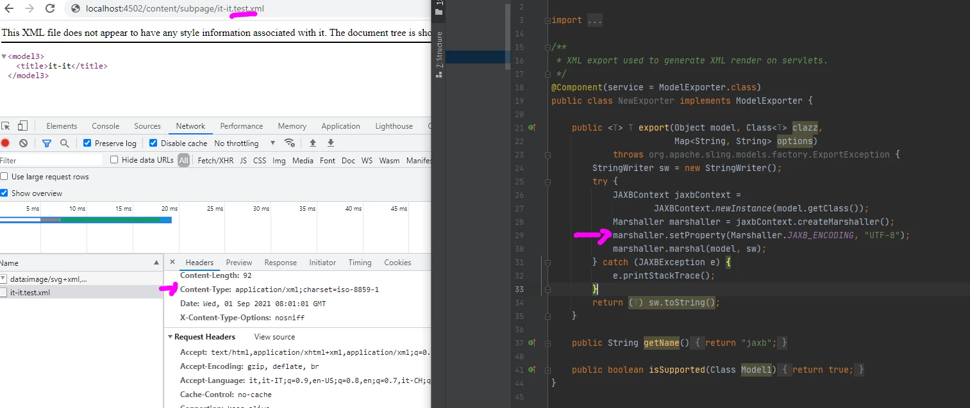
Task: Filter requests by CSS type
Action: coord(260,161)
